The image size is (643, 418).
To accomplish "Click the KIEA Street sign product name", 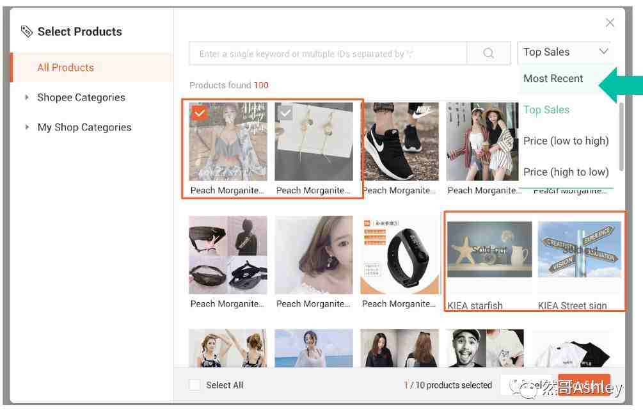I will [572, 305].
